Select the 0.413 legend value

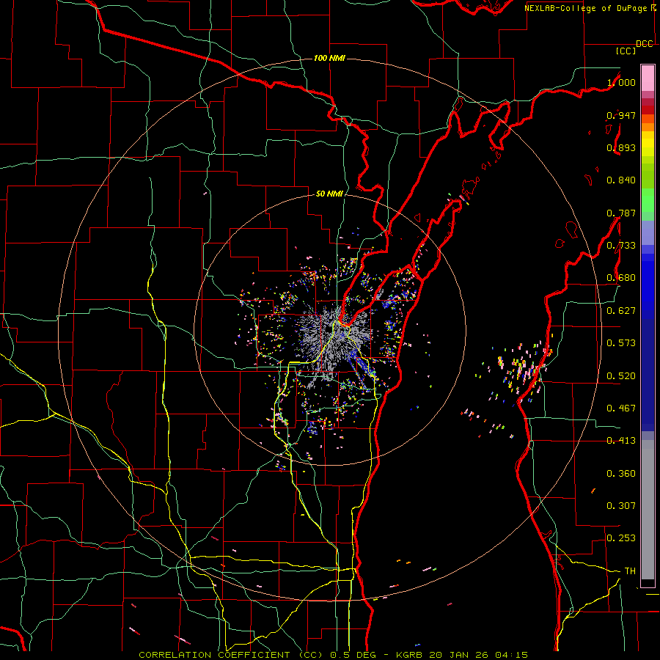tap(621, 441)
